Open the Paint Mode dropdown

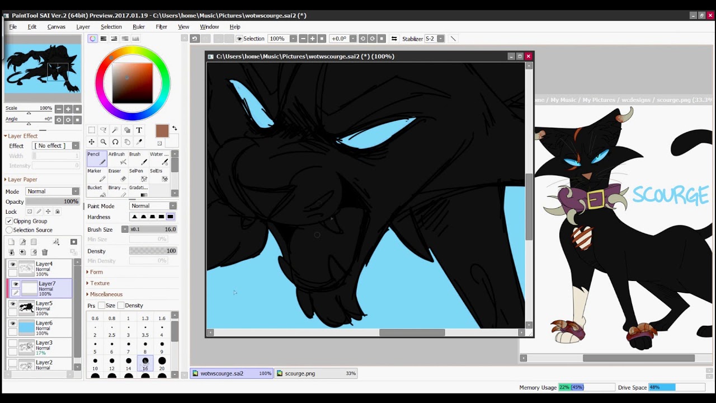tap(153, 206)
